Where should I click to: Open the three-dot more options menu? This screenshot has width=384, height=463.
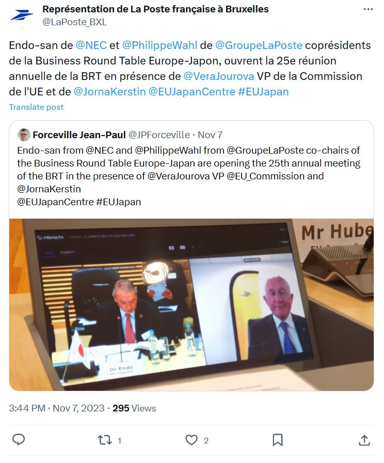[x=368, y=9]
